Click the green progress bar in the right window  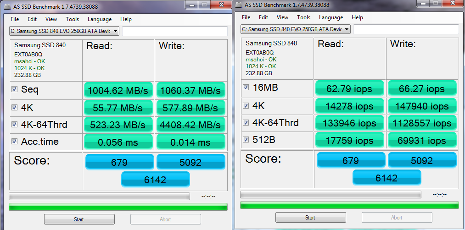[x=349, y=205]
